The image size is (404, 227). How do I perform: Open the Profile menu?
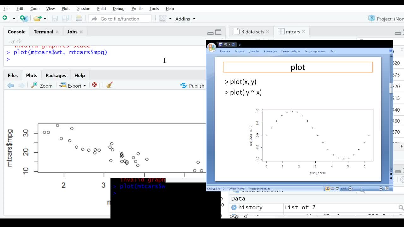click(137, 9)
